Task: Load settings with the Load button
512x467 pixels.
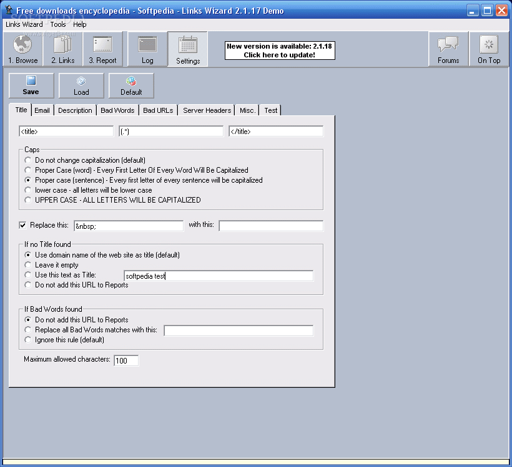Action: point(81,85)
